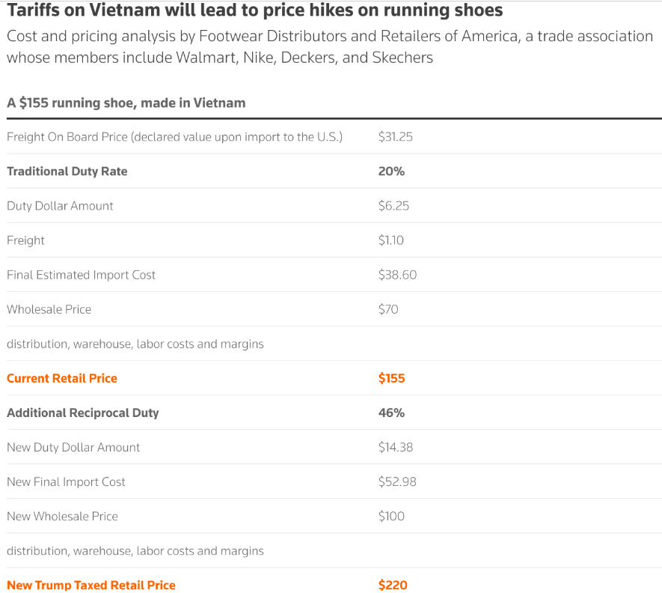Select the Additional Reciprocal Duty label

click(x=83, y=413)
